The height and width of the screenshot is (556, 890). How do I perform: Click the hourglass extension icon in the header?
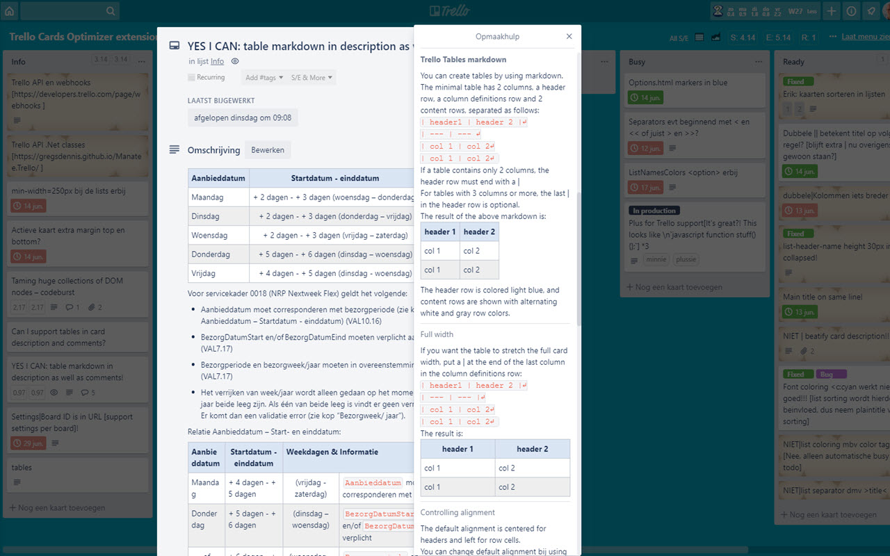(x=717, y=11)
